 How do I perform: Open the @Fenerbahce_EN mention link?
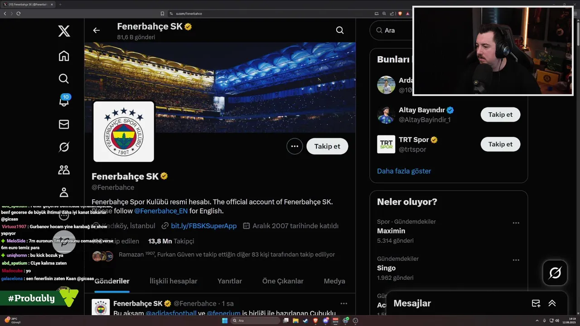pyautogui.click(x=161, y=211)
